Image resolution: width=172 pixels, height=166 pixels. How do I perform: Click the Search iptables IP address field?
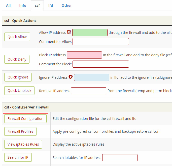click(x=120, y=158)
